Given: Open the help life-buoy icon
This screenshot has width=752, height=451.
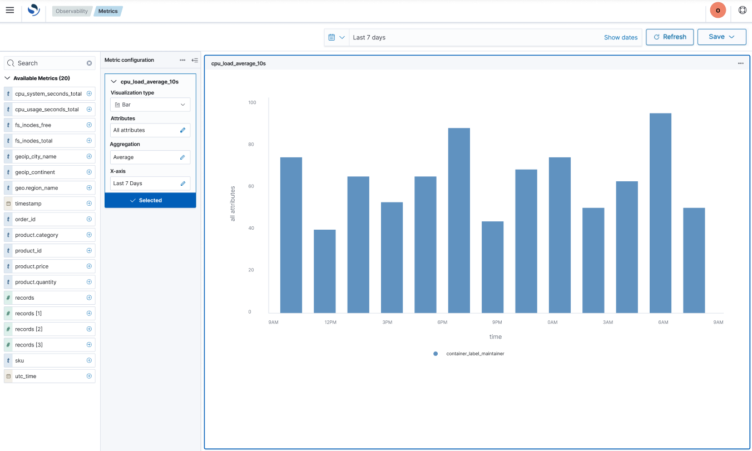Looking at the screenshot, I should 742,9.
